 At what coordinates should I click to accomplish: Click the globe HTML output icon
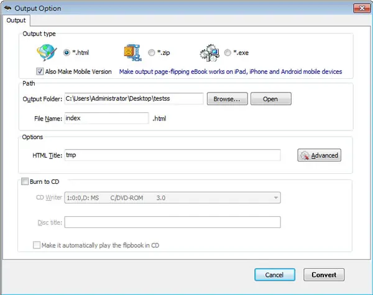(x=47, y=52)
